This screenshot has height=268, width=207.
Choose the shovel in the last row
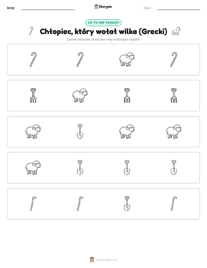click(x=127, y=204)
